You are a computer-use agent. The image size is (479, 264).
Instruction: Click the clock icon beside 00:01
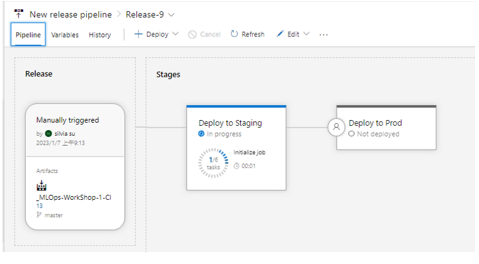[x=236, y=166]
